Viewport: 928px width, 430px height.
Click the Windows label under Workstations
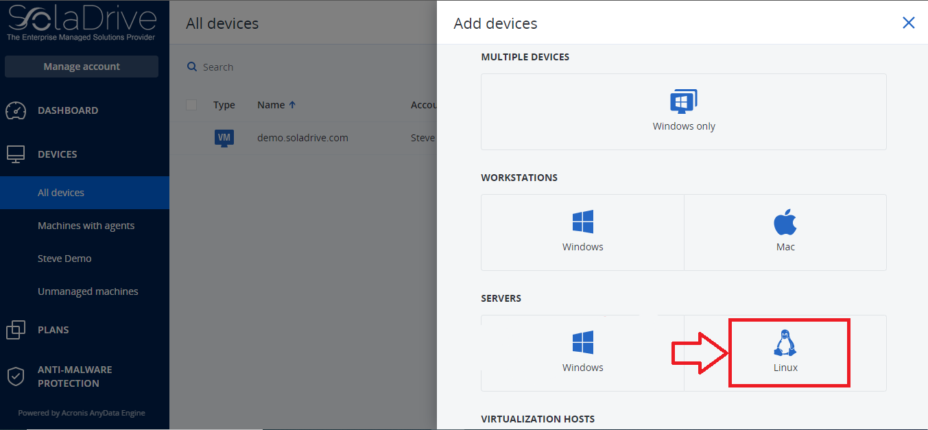tap(583, 247)
